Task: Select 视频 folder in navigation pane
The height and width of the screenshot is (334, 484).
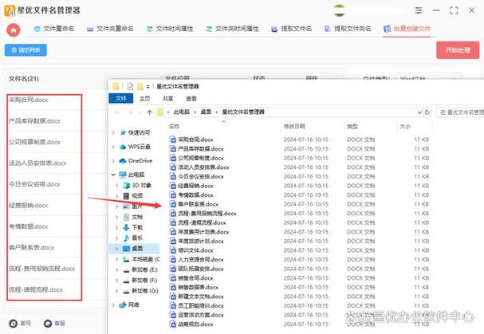Action: click(133, 196)
